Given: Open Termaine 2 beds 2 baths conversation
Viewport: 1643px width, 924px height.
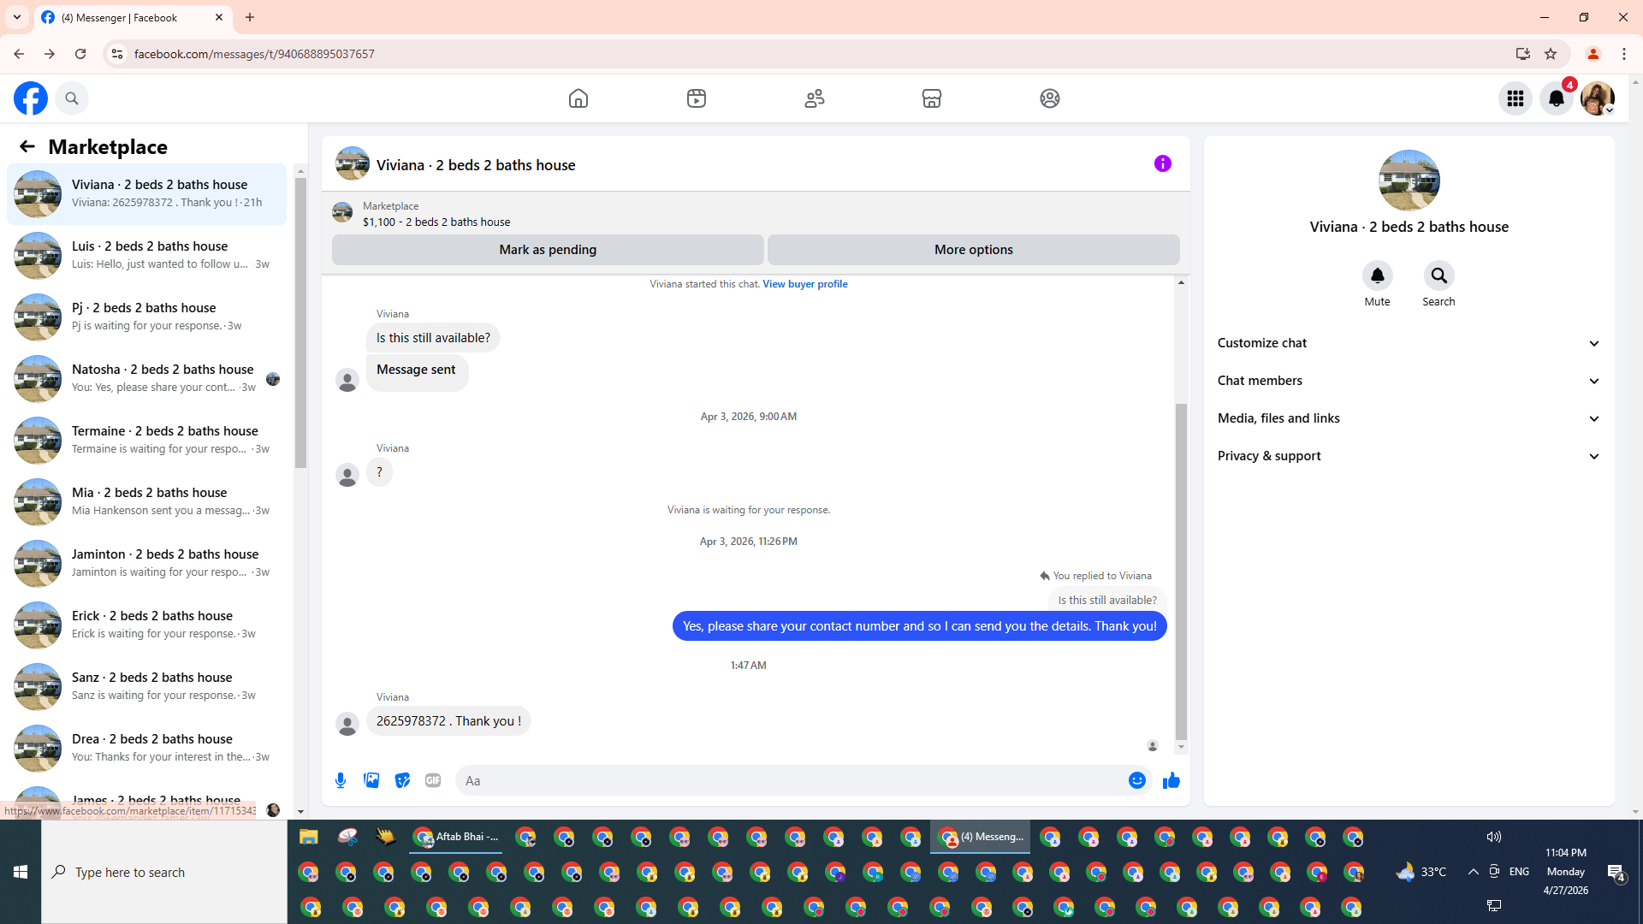Looking at the screenshot, I should point(146,441).
